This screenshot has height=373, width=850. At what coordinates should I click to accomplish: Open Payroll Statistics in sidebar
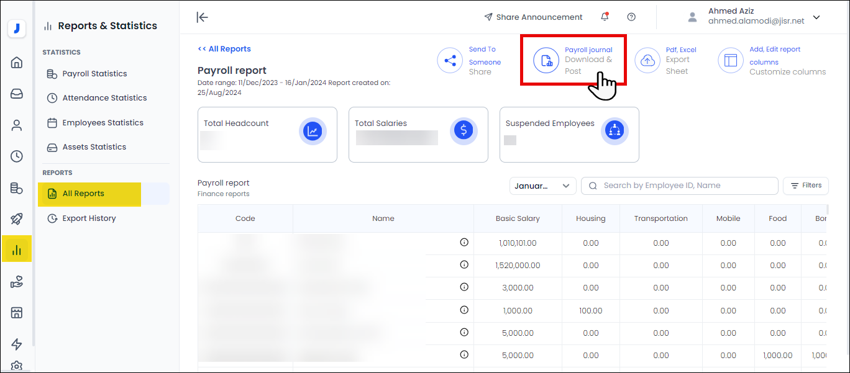(94, 74)
